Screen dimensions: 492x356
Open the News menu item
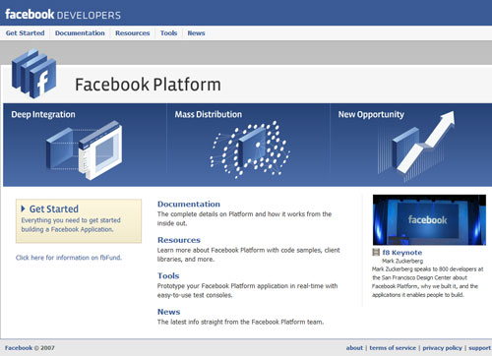pyautogui.click(x=196, y=33)
